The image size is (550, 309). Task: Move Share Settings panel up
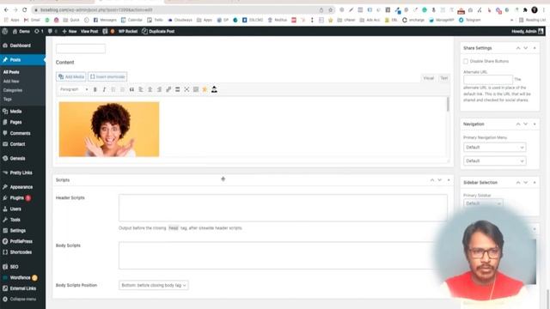518,48
